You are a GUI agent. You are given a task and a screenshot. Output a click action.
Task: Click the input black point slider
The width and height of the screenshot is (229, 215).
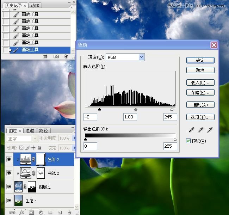click(x=99, y=109)
